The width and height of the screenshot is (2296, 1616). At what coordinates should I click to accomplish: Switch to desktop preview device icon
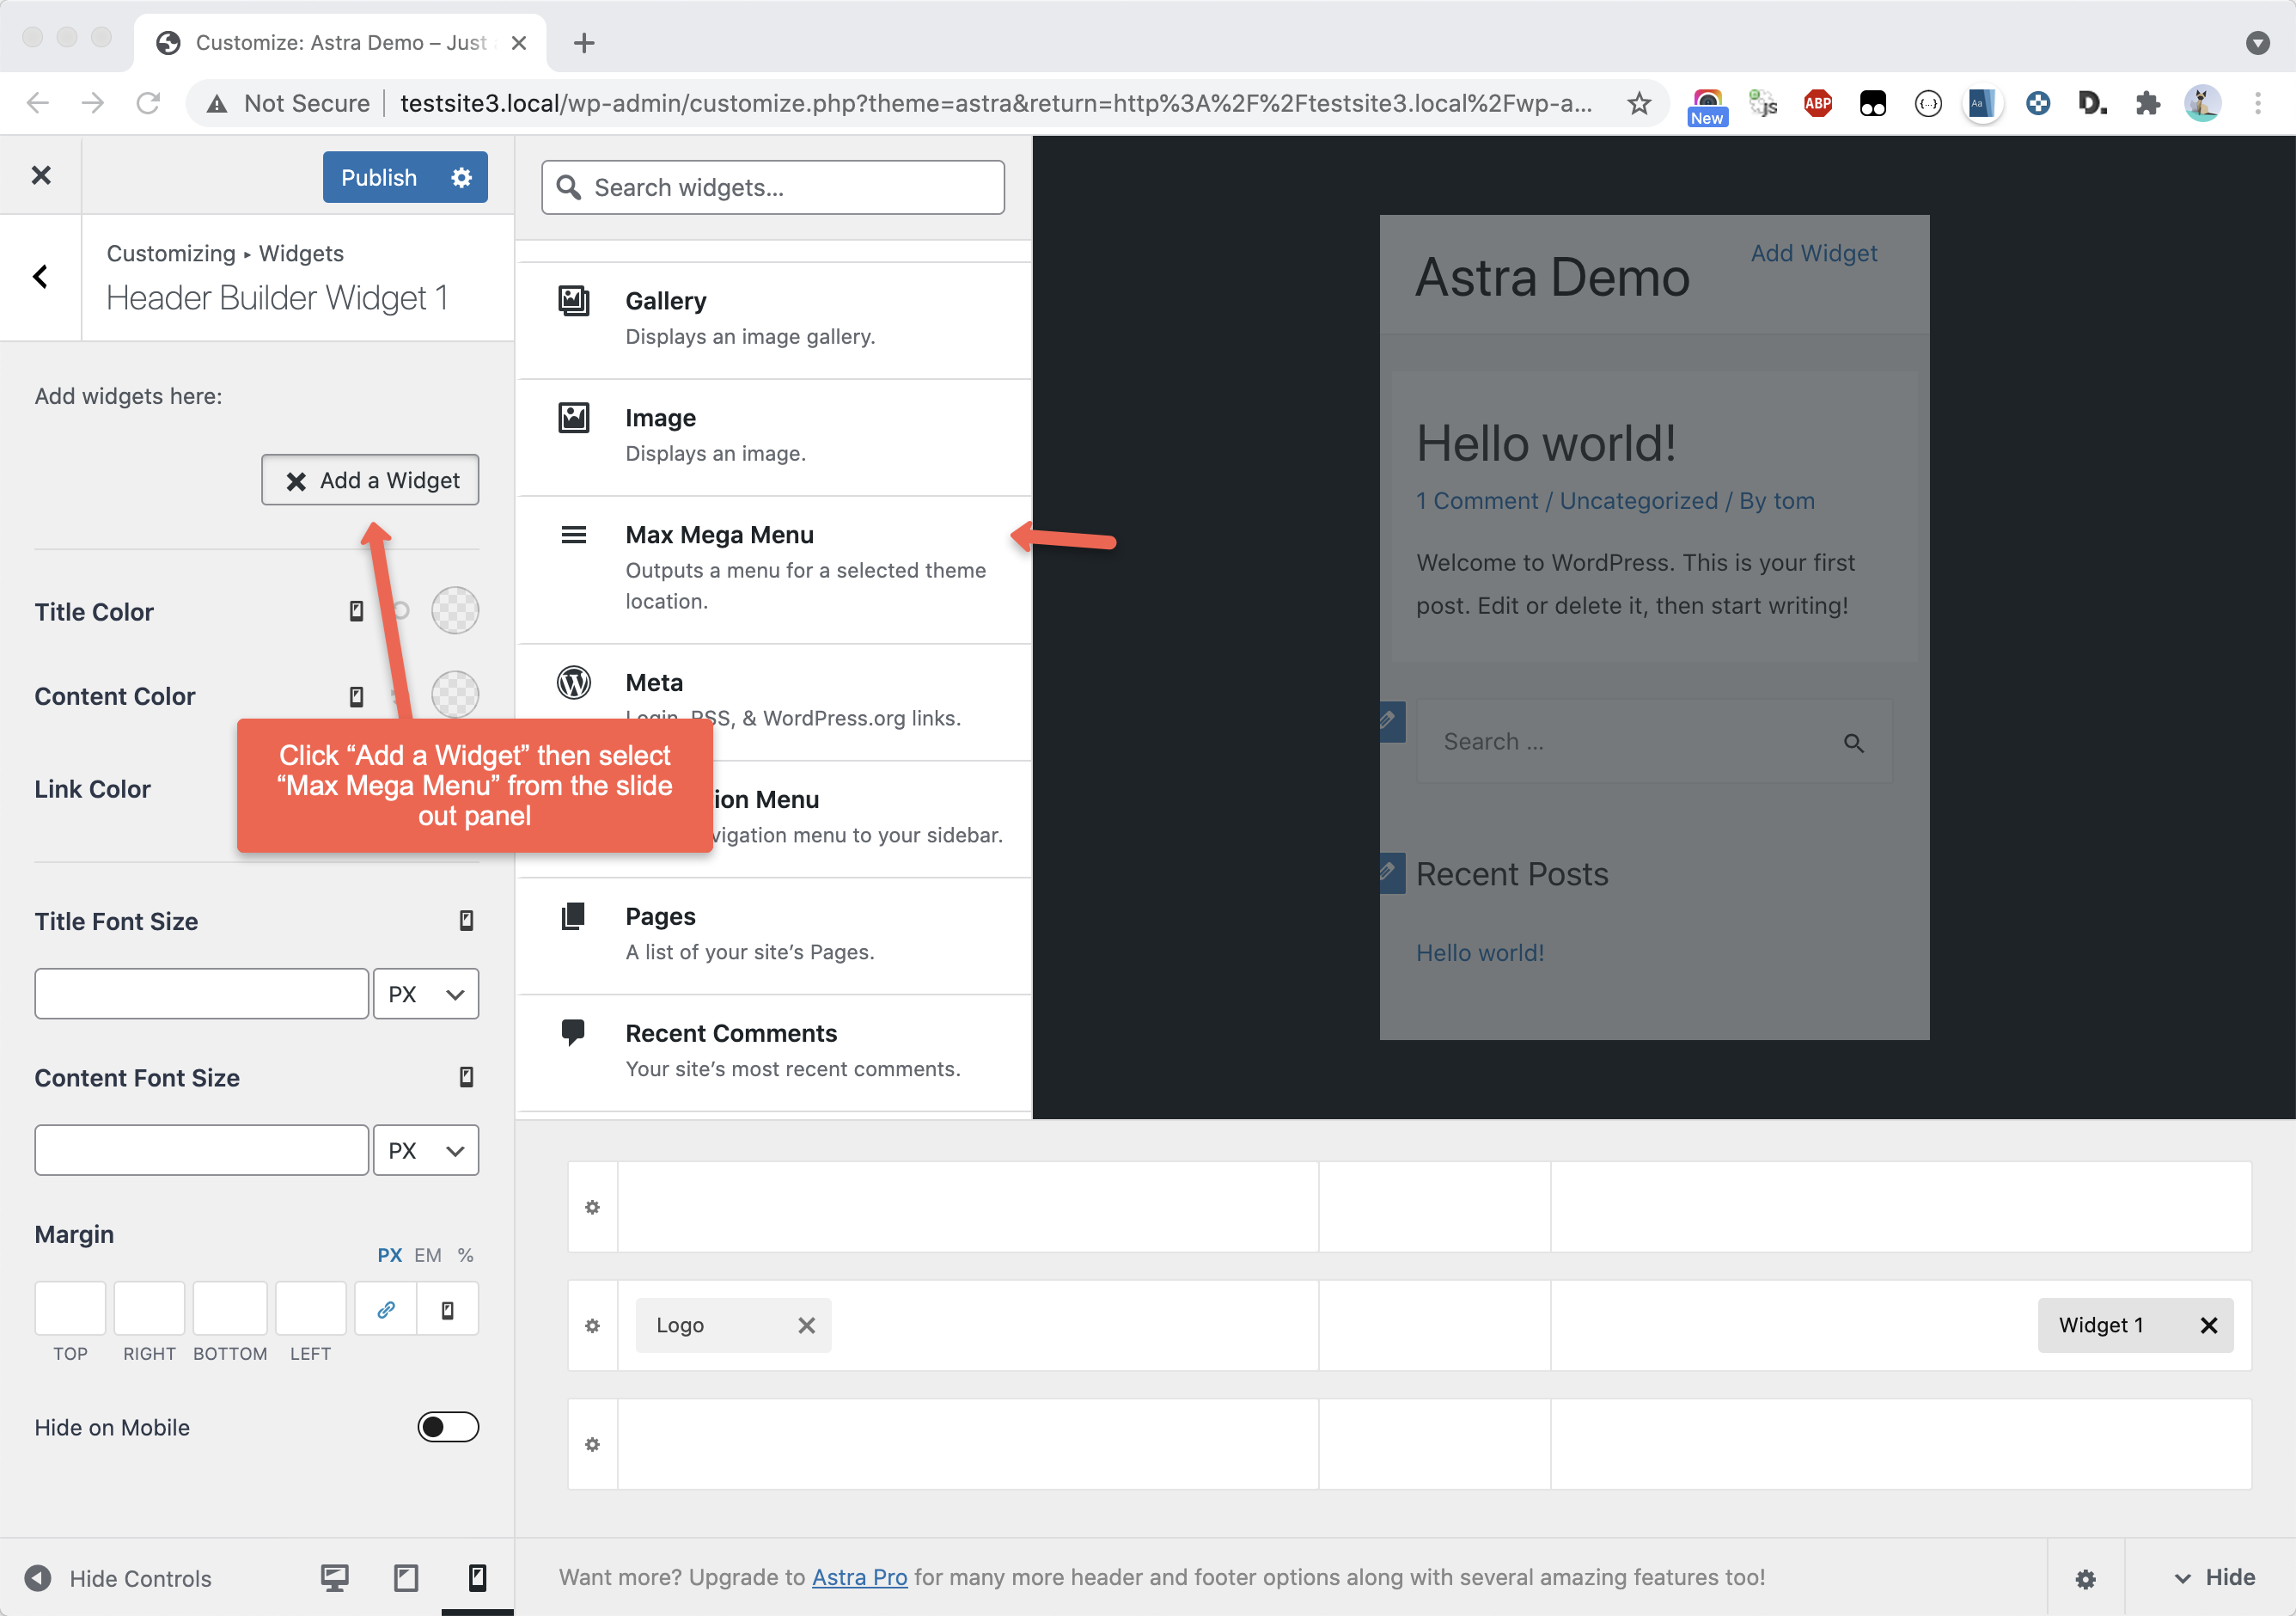[x=334, y=1578]
